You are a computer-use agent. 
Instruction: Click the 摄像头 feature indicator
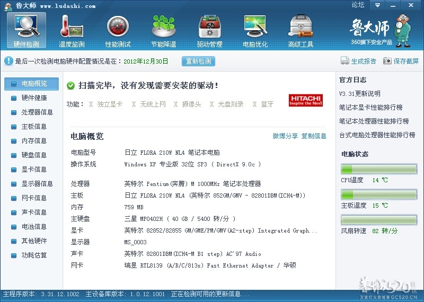[x=188, y=104]
